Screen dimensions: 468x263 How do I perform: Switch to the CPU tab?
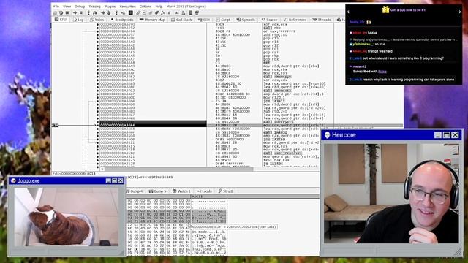(x=61, y=20)
